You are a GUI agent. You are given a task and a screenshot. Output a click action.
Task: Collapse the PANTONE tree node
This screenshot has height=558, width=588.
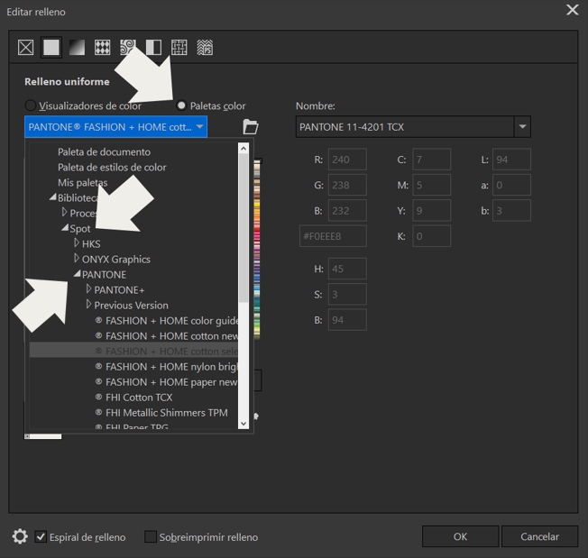coord(78,274)
